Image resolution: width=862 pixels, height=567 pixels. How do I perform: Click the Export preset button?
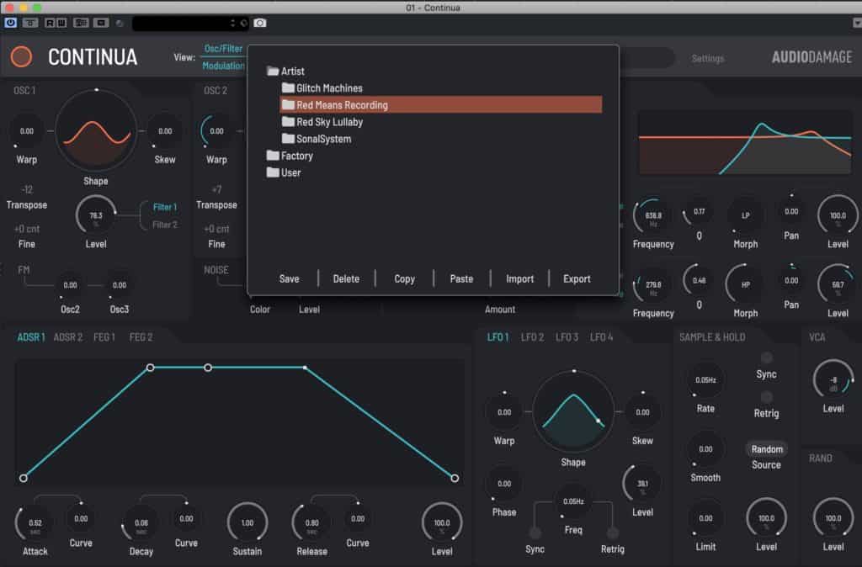coord(577,278)
